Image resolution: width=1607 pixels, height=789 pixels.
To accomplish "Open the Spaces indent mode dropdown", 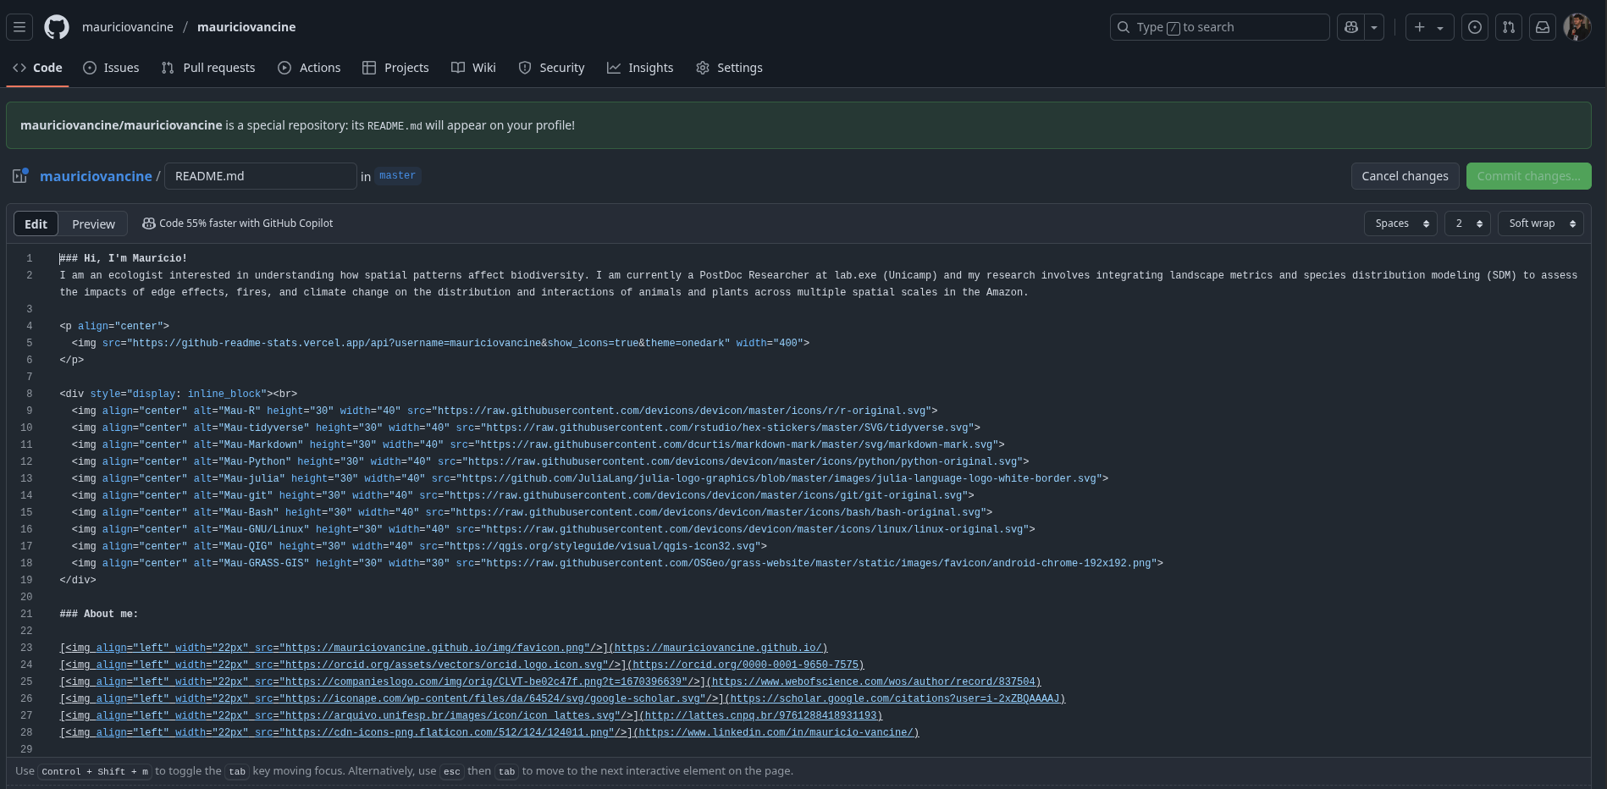I will tap(1400, 223).
